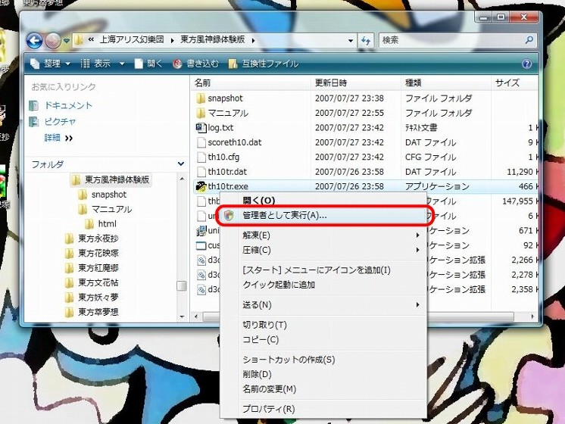Click 互換性ファイル toolbar button

click(264, 64)
